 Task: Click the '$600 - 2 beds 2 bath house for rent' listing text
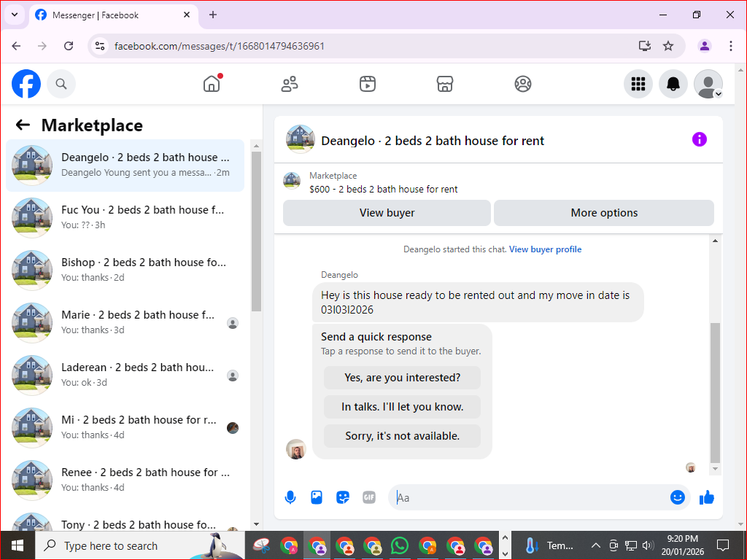pyautogui.click(x=383, y=189)
